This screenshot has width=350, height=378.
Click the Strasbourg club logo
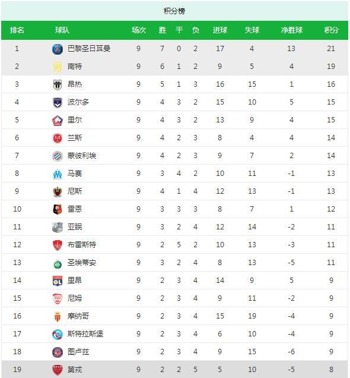pyautogui.click(x=58, y=334)
